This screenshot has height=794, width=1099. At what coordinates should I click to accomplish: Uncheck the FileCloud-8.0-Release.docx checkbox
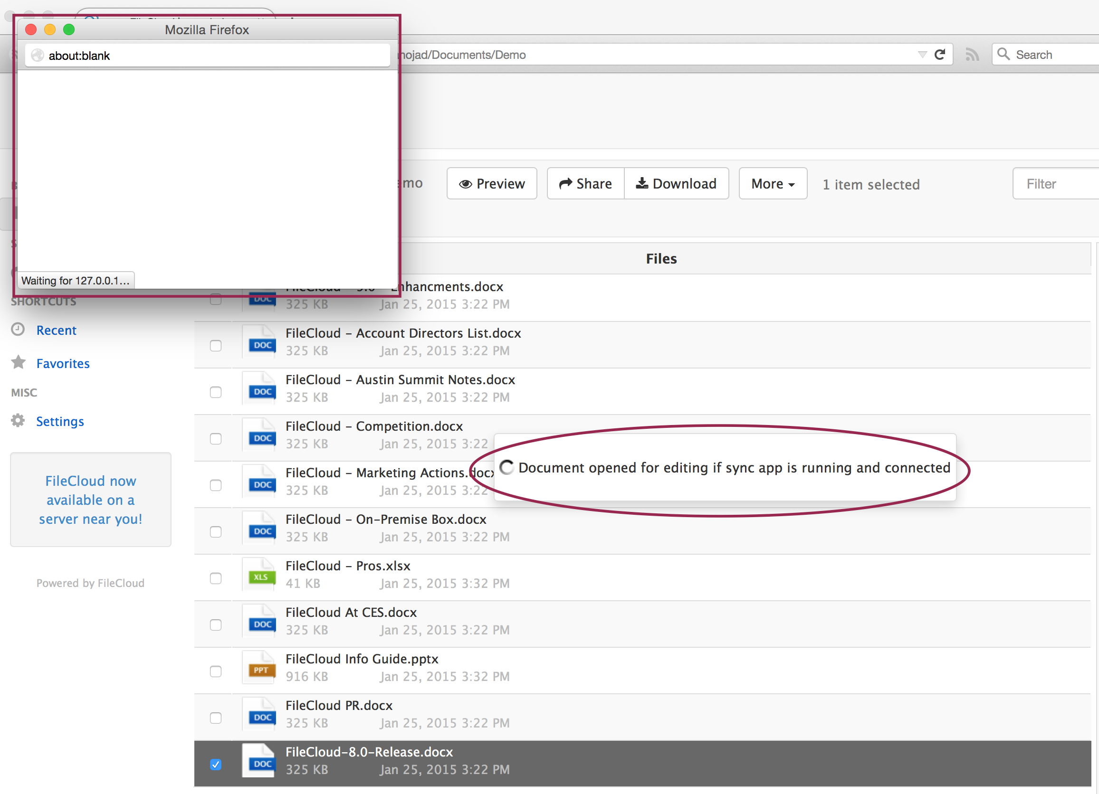click(x=216, y=764)
